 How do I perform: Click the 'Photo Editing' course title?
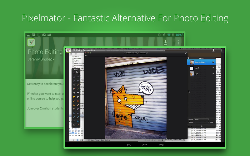click(x=45, y=52)
